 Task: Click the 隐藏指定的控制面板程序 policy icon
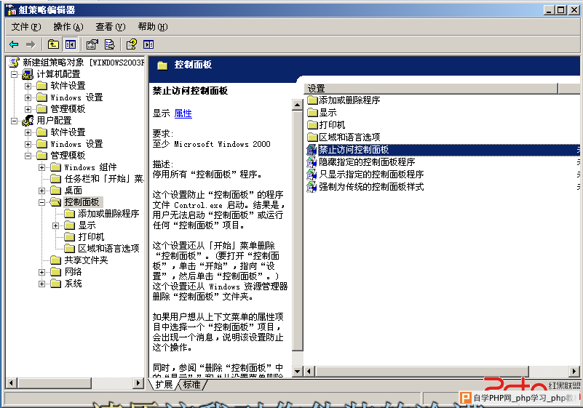pos(312,162)
